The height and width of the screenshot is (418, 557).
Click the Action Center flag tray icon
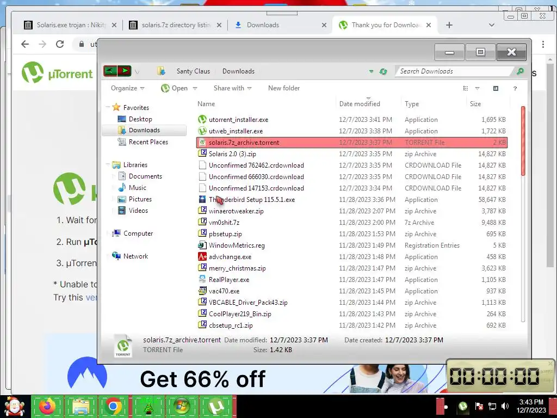[x=479, y=406]
